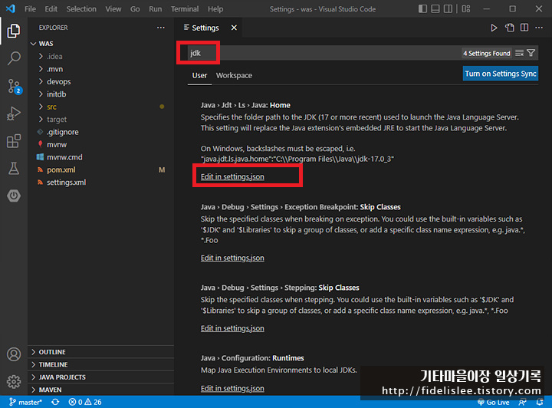Close the Settings editor tab
Image resolution: width=552 pixels, height=408 pixels.
click(x=234, y=28)
